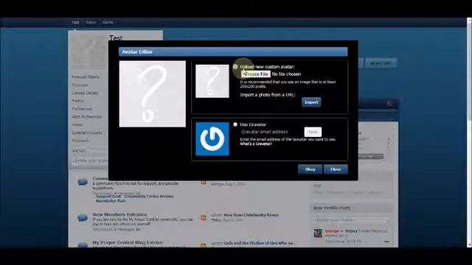Open the New Members Entrance forum link
This screenshot has height=265, width=472.
pyautogui.click(x=119, y=214)
